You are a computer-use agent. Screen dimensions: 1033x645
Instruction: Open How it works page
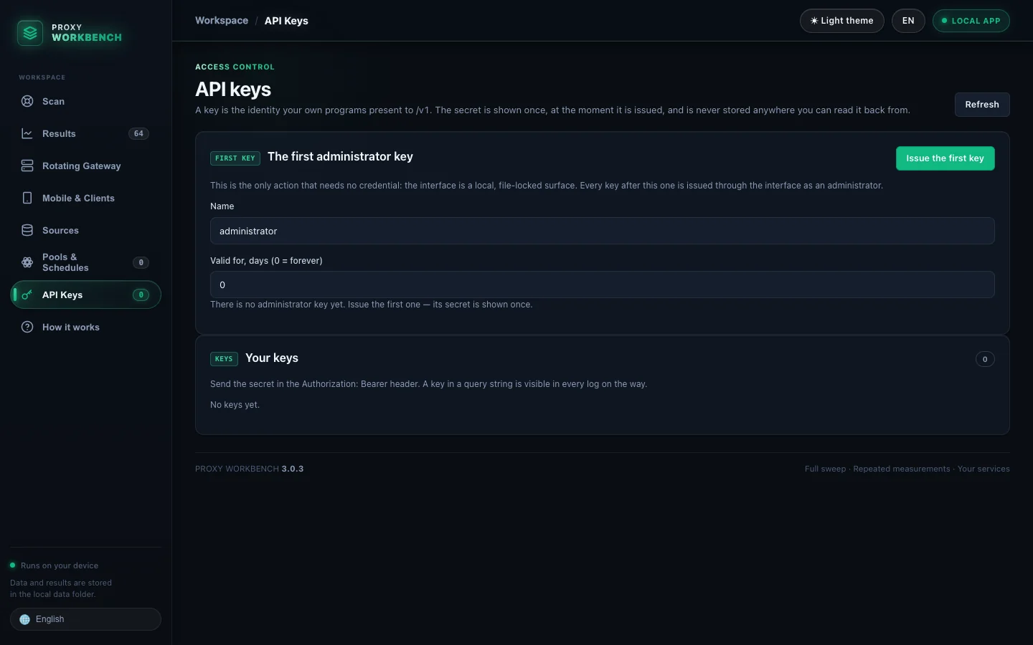click(85, 327)
